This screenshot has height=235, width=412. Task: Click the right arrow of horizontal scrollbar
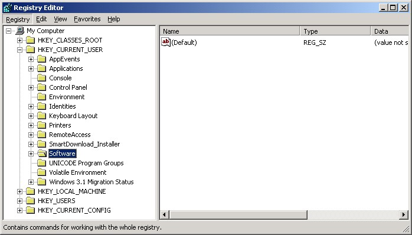coord(404,215)
